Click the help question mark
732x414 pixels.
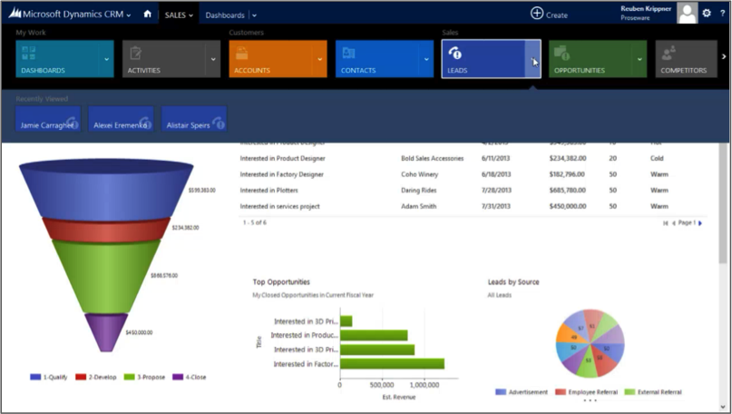tap(722, 14)
